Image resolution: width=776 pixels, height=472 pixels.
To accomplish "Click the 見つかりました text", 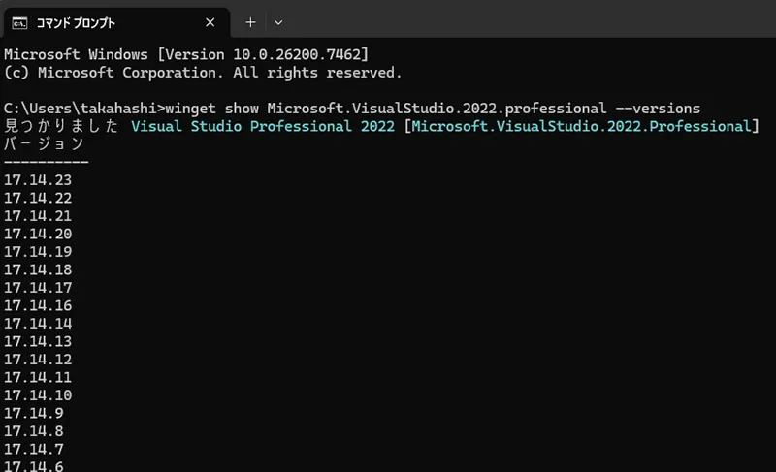I will [x=61, y=126].
